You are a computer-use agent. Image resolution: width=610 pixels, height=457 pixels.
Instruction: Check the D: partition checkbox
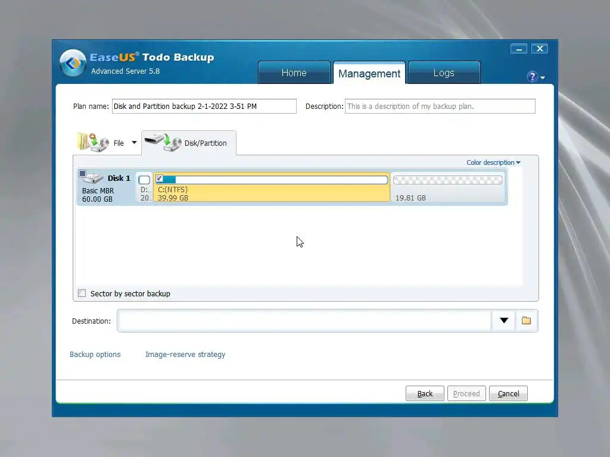pos(144,180)
